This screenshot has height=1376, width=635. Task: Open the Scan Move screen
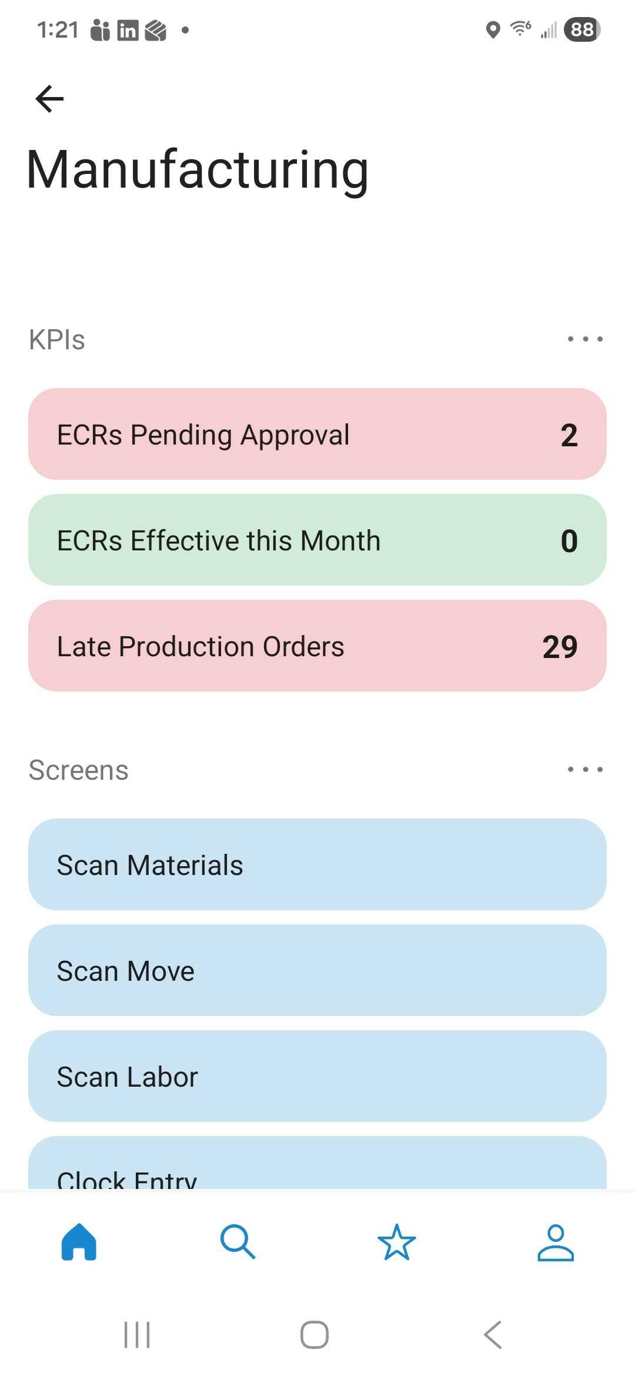(317, 970)
